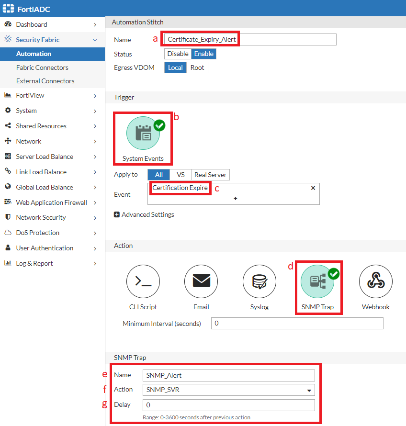406x426 pixels.
Task: Choose the SNMP Trap action icon
Action: tap(317, 281)
